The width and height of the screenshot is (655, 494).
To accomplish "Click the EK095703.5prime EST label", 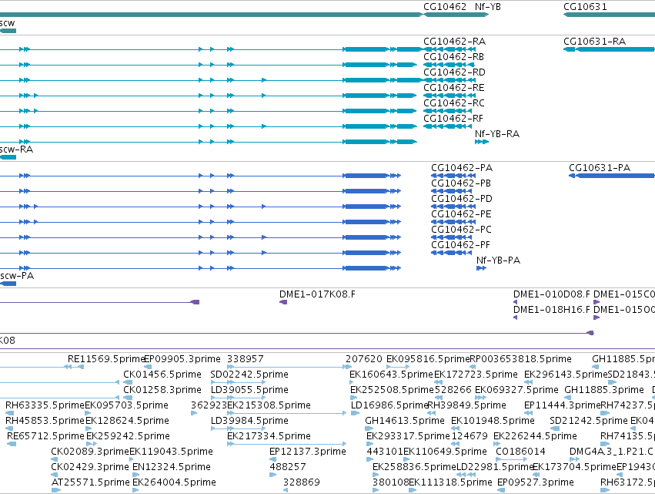I will 126,405.
